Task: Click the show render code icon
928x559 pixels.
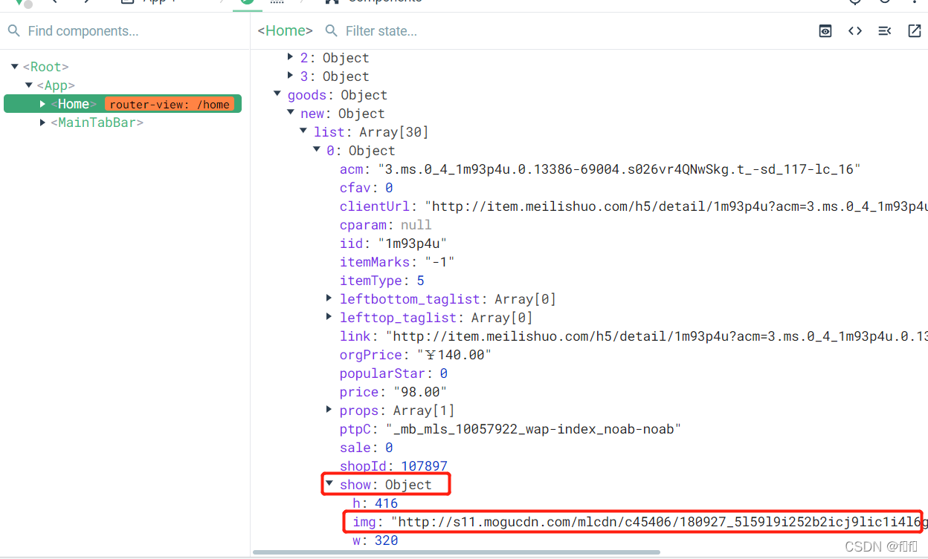Action: (x=855, y=30)
